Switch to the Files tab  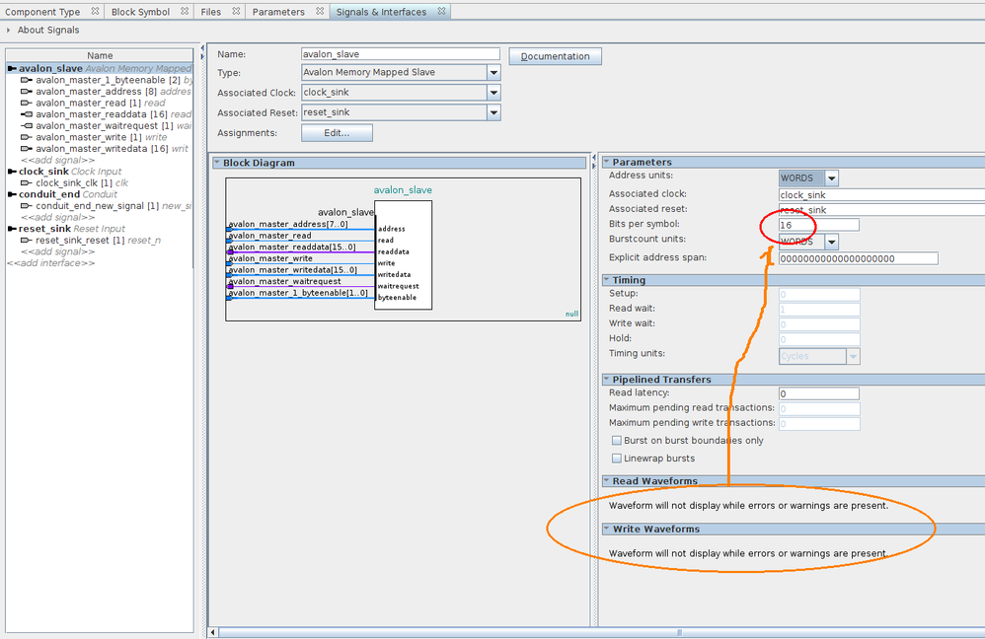210,12
